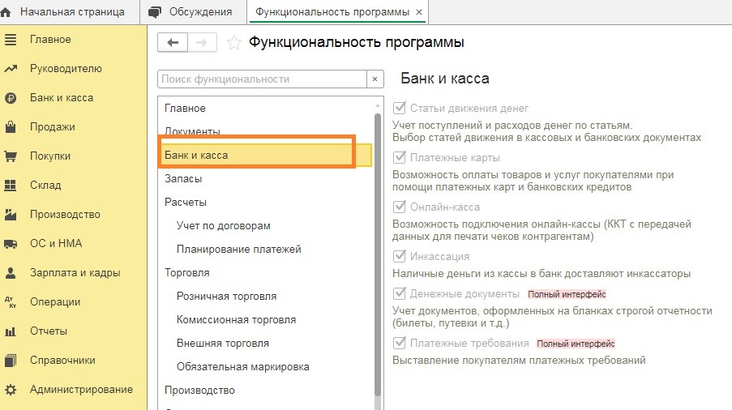Click the functionality list vertical scrollbar
732x410 pixels.
coord(378,254)
